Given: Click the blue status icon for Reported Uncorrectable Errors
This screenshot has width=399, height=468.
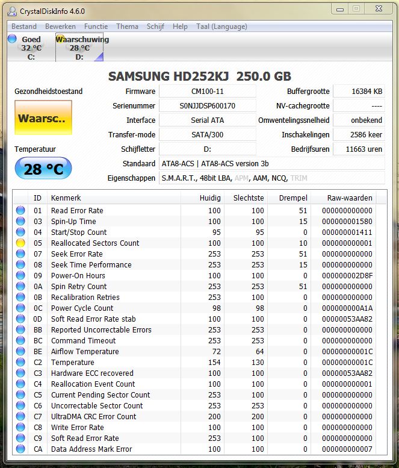Looking at the screenshot, I should click(20, 329).
